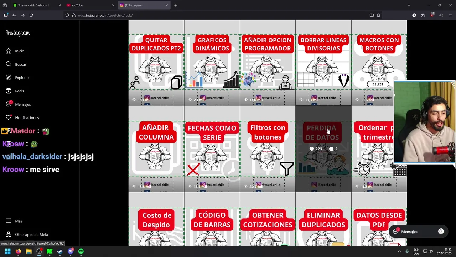Open Steam from the taskbar
Image resolution: width=456 pixels, height=257 pixels.
tap(60, 251)
